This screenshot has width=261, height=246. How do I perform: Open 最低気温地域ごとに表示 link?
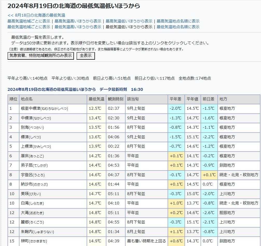tap(29, 27)
